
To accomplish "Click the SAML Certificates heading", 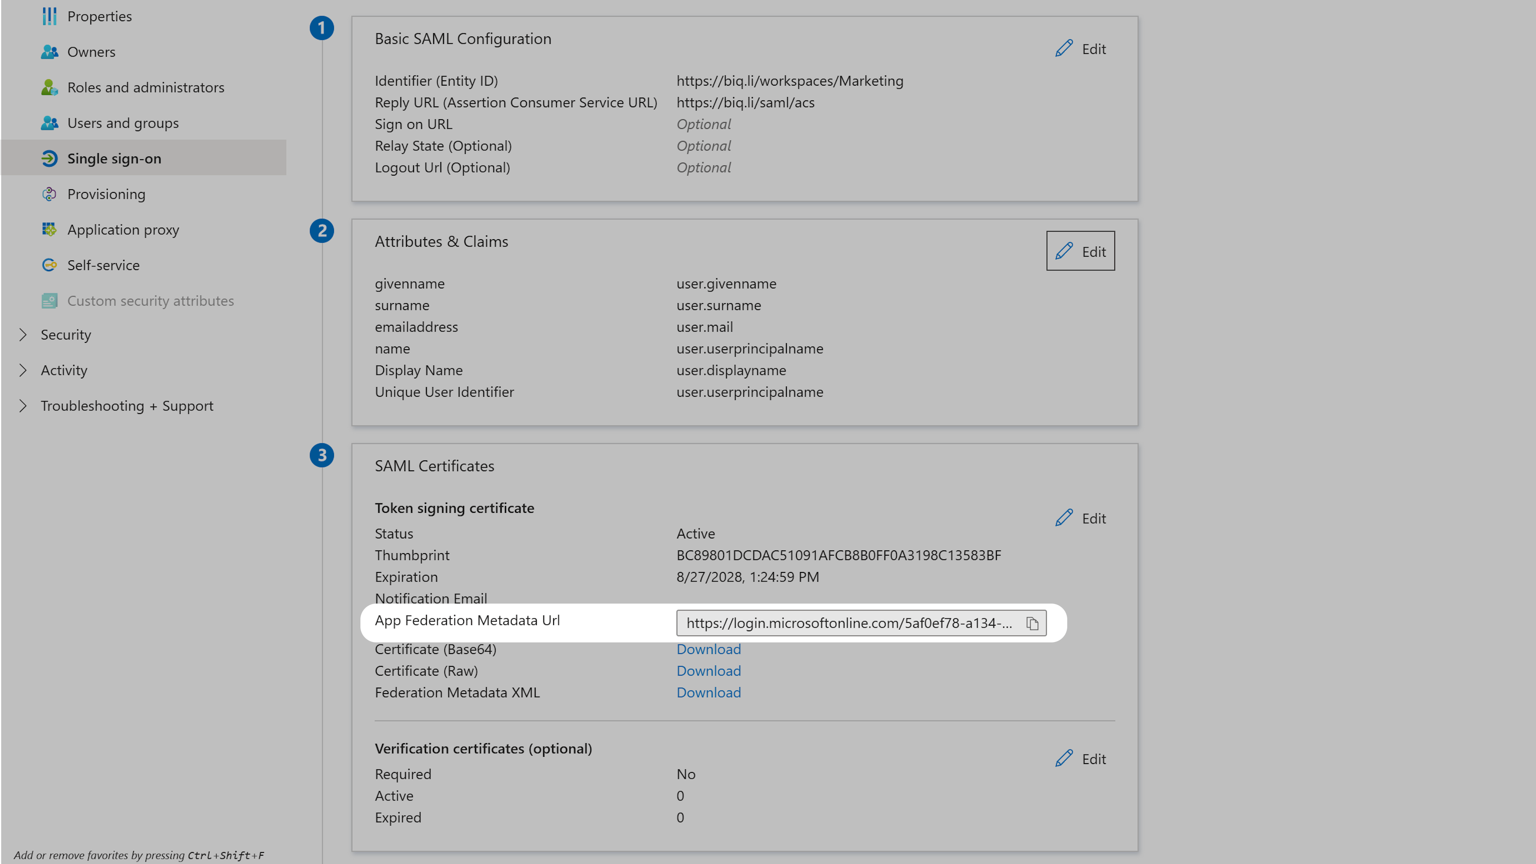I will pyautogui.click(x=434, y=466).
